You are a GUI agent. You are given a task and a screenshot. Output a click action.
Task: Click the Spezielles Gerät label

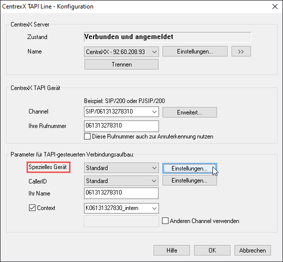pos(47,167)
